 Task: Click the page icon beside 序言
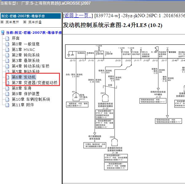(7, 38)
